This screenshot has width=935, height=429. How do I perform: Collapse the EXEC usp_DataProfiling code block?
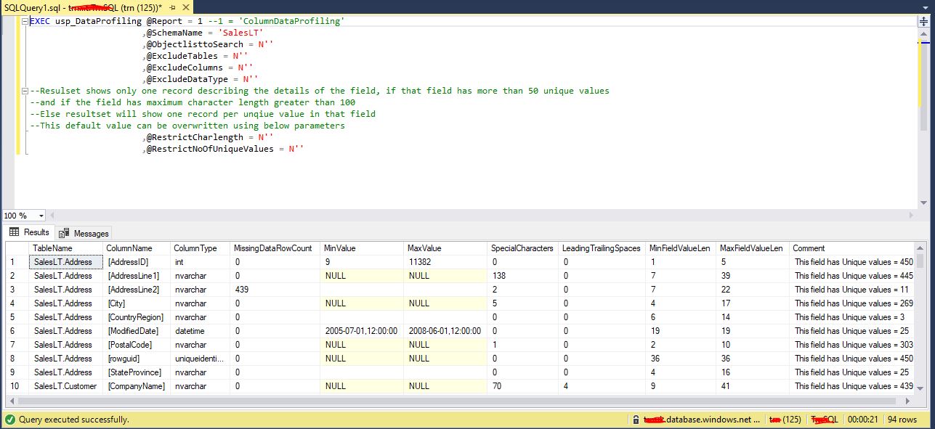(25, 21)
